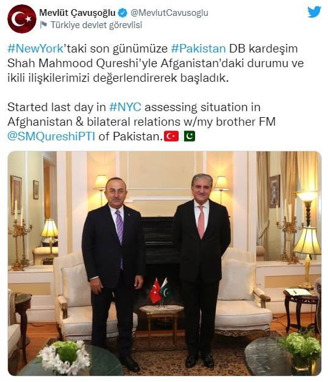Open the @SMQureshiPTI mention

point(51,137)
